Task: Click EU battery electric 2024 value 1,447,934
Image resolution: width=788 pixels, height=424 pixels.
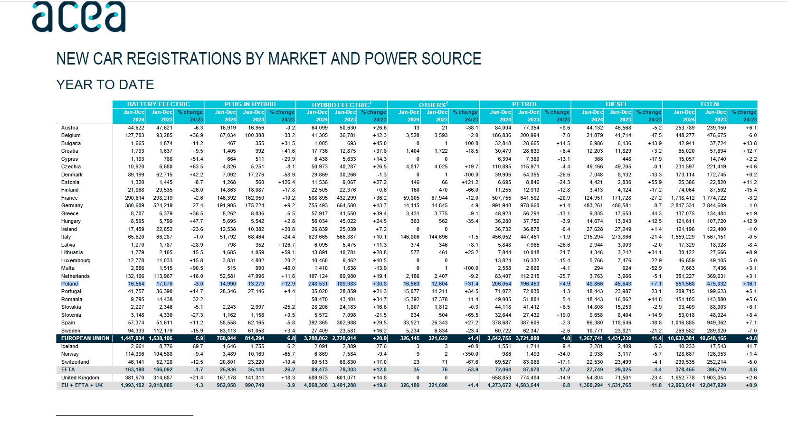Action: pyautogui.click(x=133, y=338)
